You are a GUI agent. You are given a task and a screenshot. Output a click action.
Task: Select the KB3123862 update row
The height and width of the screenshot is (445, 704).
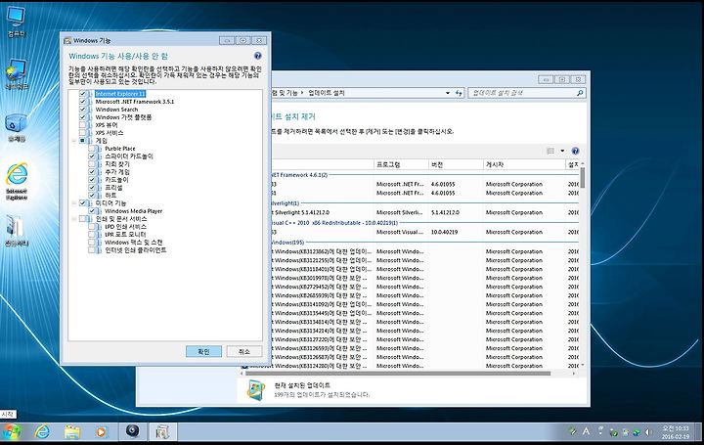tap(424, 251)
